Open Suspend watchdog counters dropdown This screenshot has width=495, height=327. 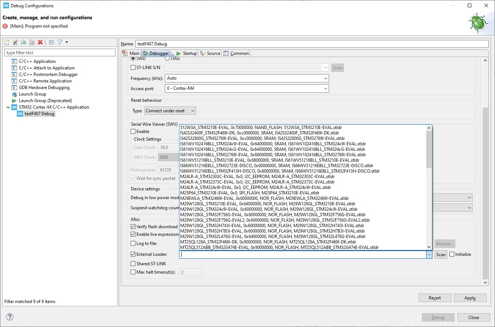coord(469,208)
